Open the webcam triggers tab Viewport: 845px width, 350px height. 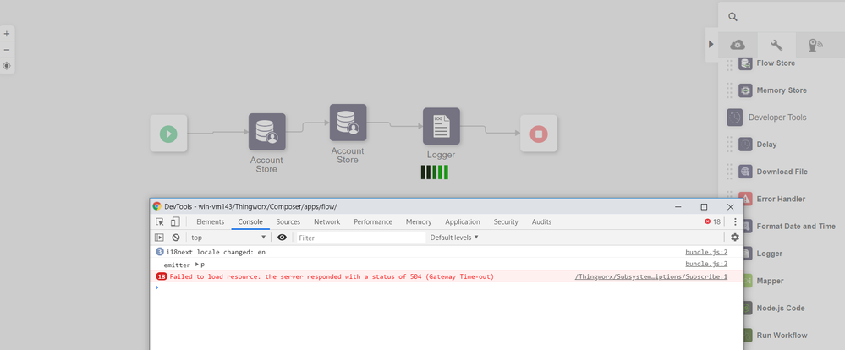(815, 46)
